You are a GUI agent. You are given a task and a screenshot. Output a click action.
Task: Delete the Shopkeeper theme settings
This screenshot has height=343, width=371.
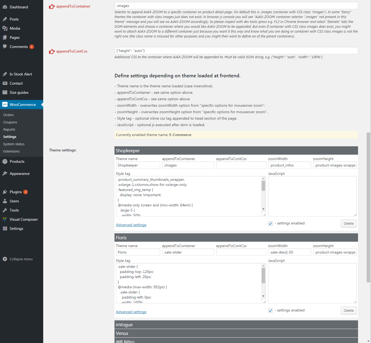click(349, 223)
